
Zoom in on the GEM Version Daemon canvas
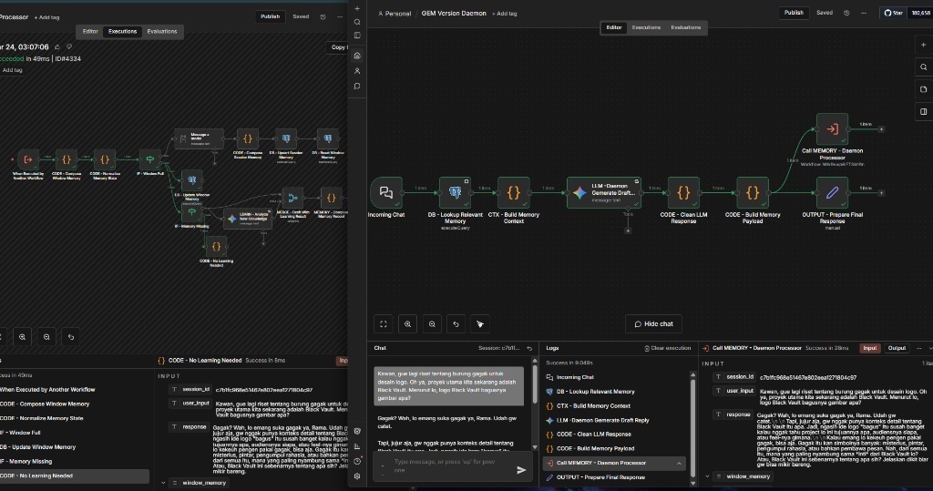point(407,323)
